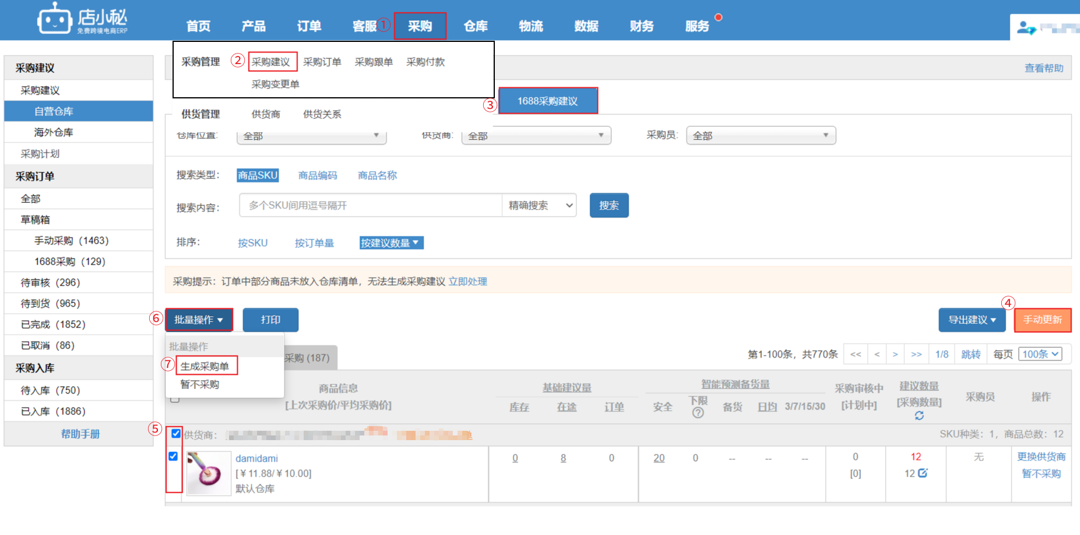Open the 每页 100条 page size dropdown
1080x535 pixels.
point(1040,353)
